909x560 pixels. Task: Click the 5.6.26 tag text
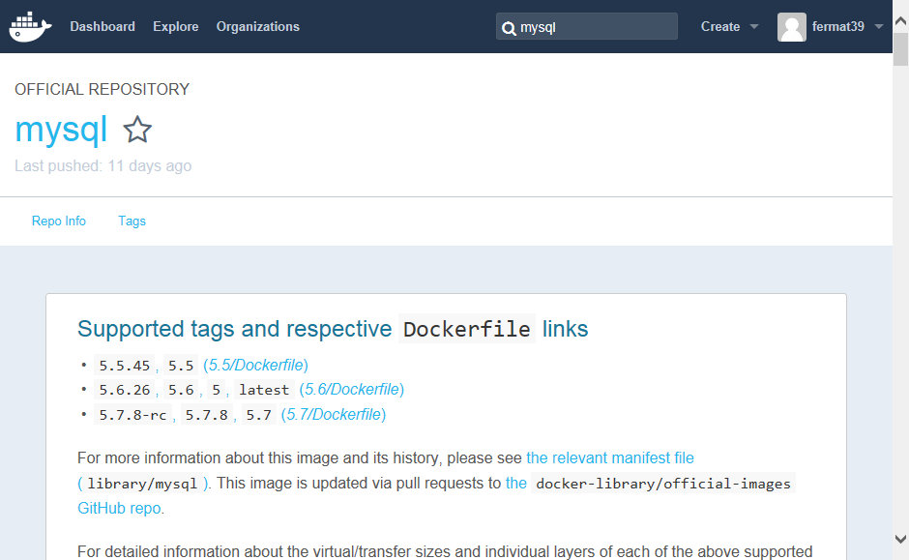pos(125,390)
